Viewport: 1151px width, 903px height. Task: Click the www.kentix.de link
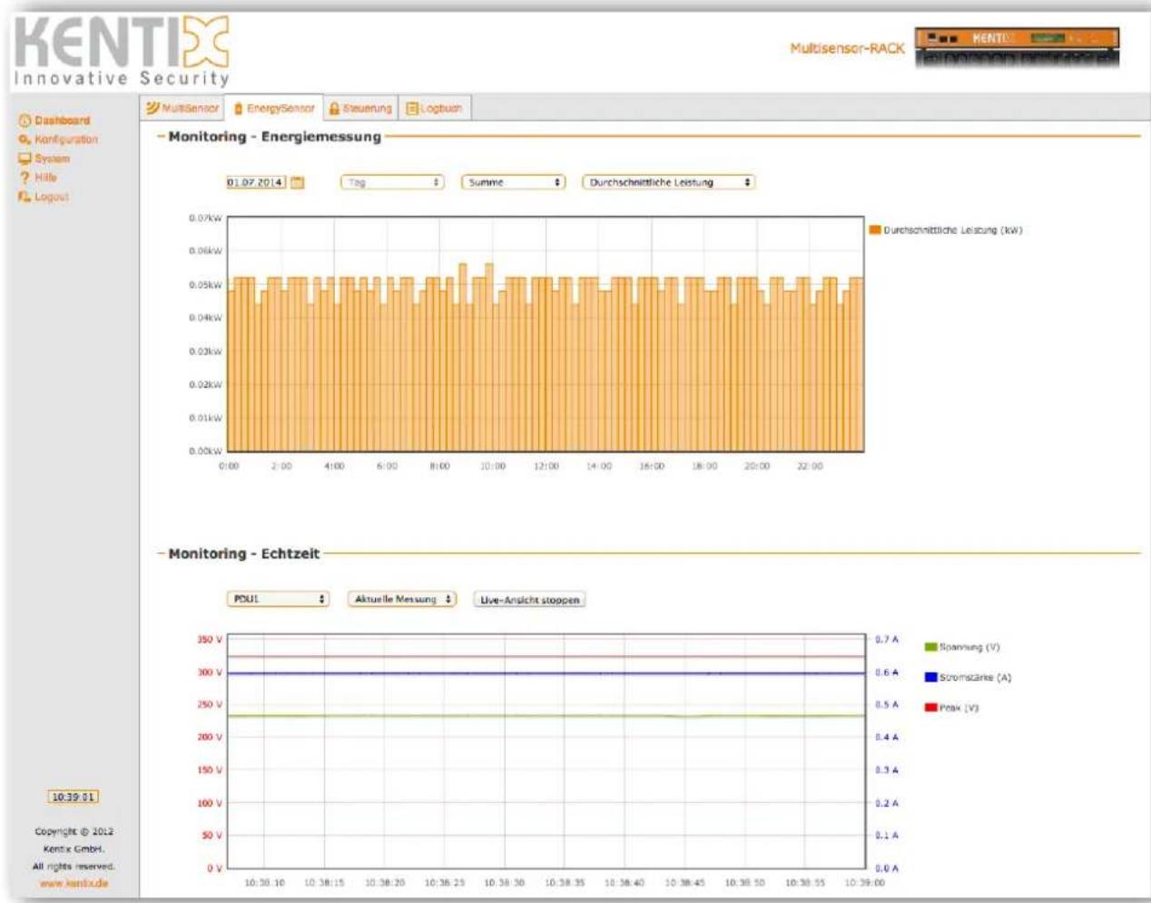[x=74, y=883]
